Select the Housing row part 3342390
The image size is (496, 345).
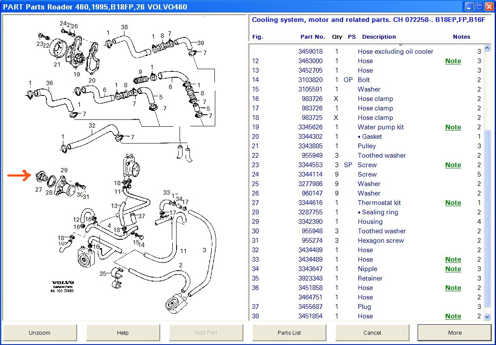[x=367, y=222]
